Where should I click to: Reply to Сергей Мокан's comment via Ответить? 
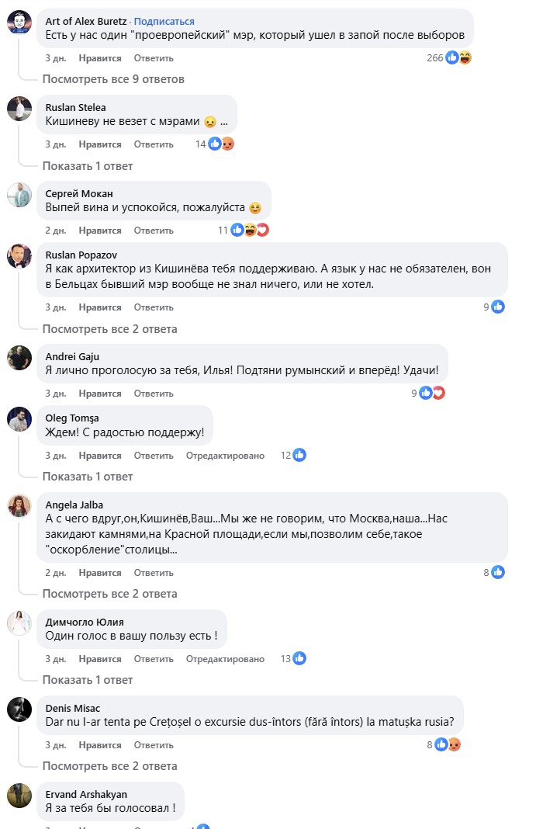154,231
